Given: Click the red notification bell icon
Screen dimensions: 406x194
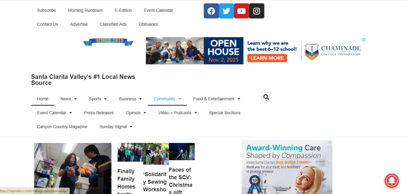Looking at the screenshot, I should click(x=392, y=180).
